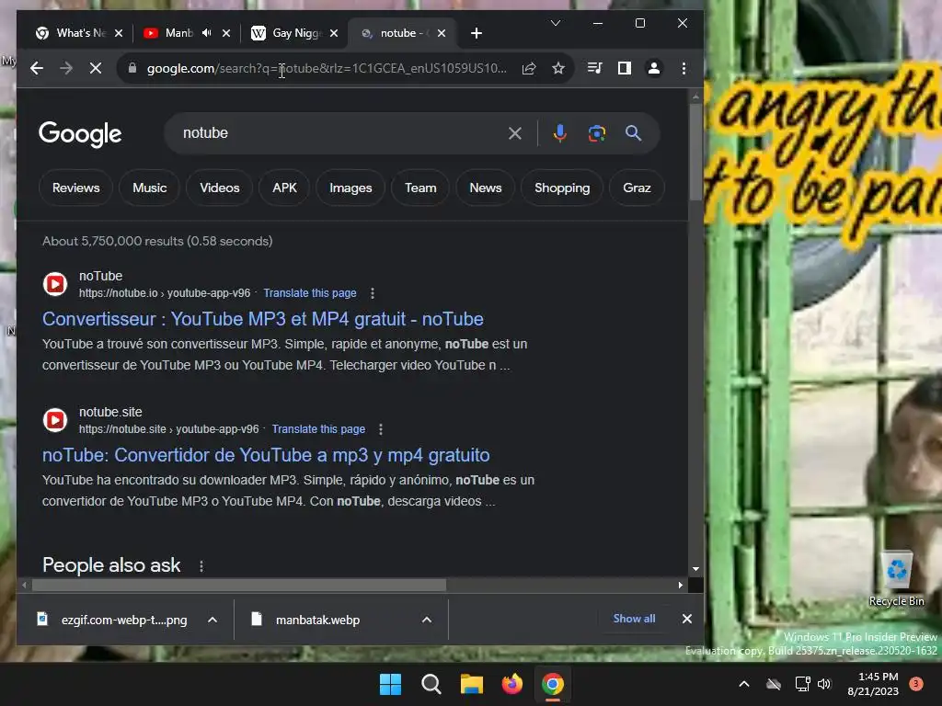Click the horizontal page scrollbar thumb
942x706 pixels.
239,585
